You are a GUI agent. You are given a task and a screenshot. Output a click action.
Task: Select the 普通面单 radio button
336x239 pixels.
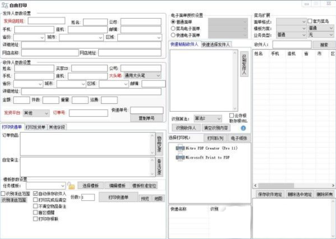(x=173, y=22)
